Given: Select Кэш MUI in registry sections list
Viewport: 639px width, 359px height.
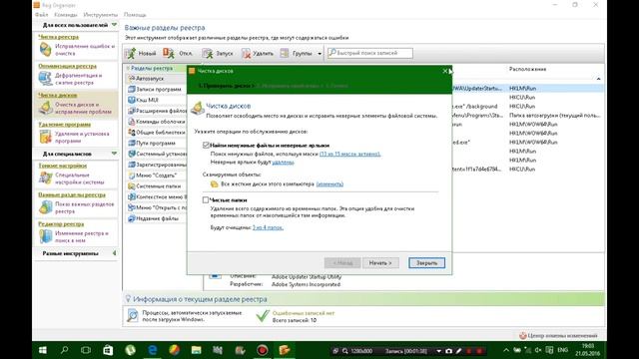Looking at the screenshot, I should (157, 100).
